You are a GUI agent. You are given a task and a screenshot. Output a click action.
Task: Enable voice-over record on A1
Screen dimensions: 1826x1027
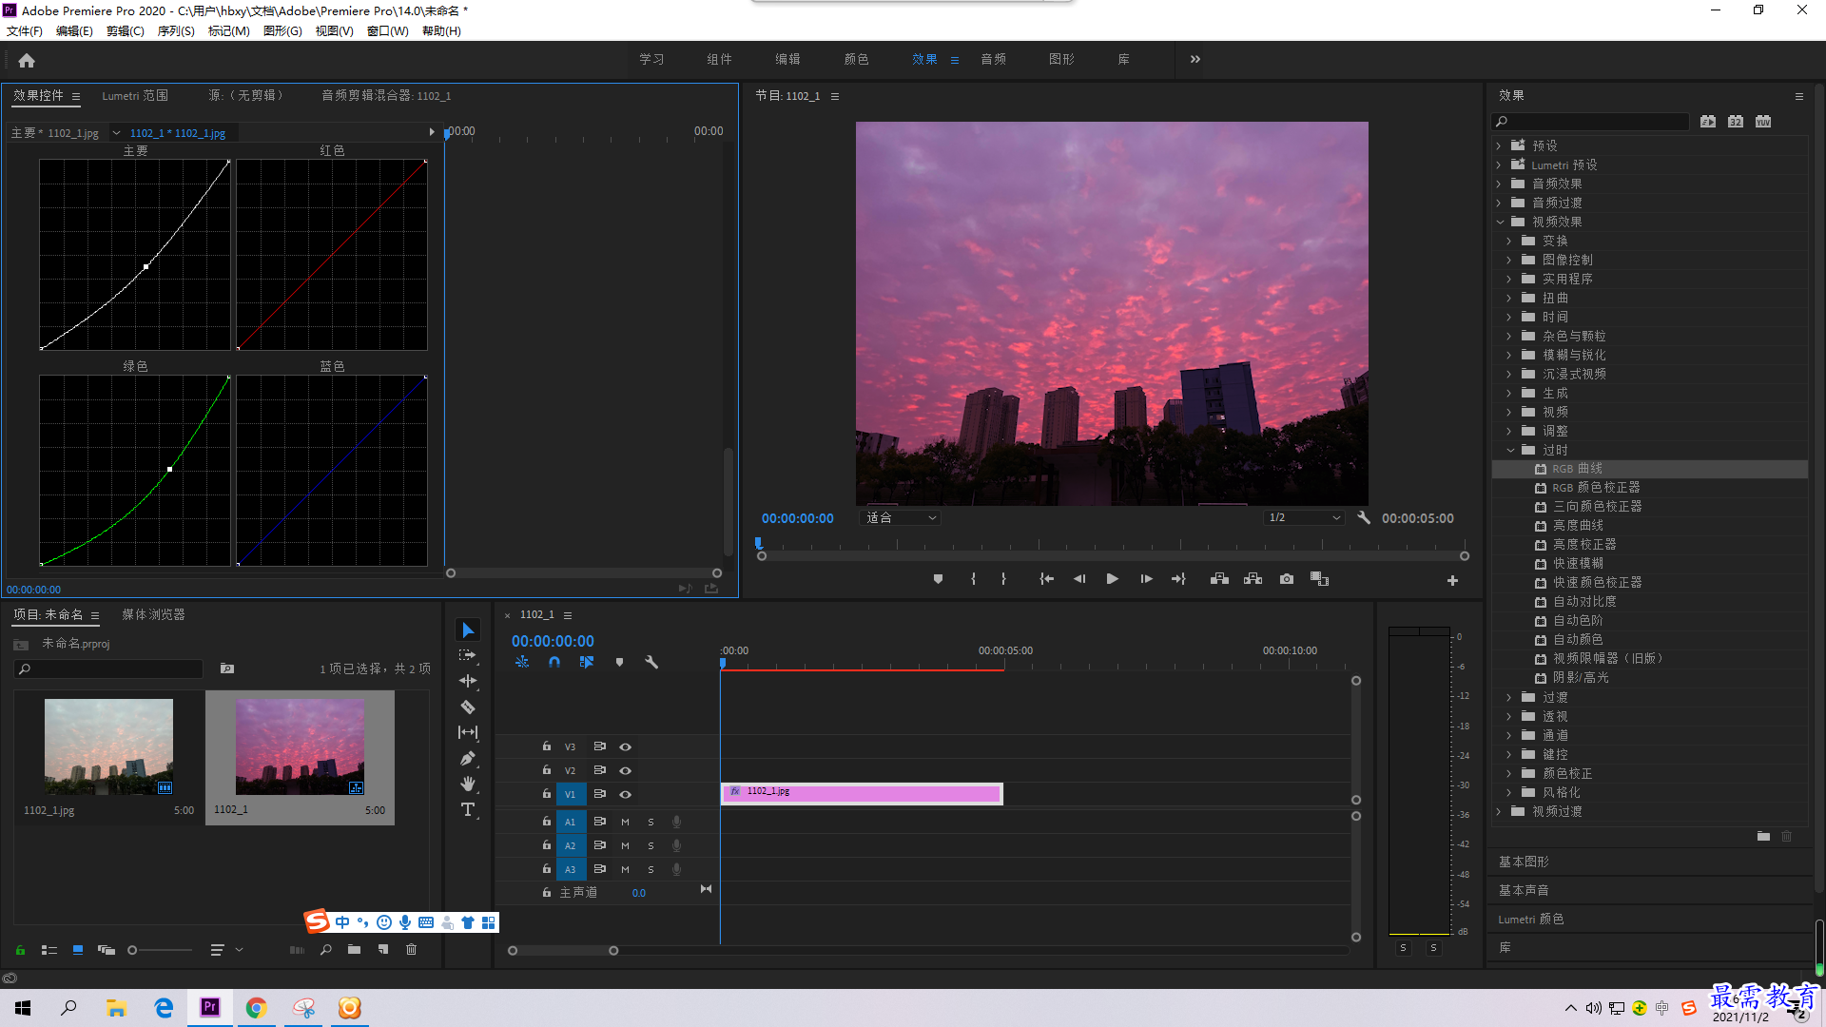(x=676, y=822)
